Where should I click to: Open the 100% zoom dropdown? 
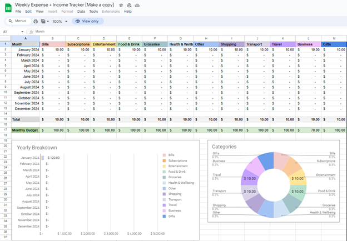pos(60,22)
